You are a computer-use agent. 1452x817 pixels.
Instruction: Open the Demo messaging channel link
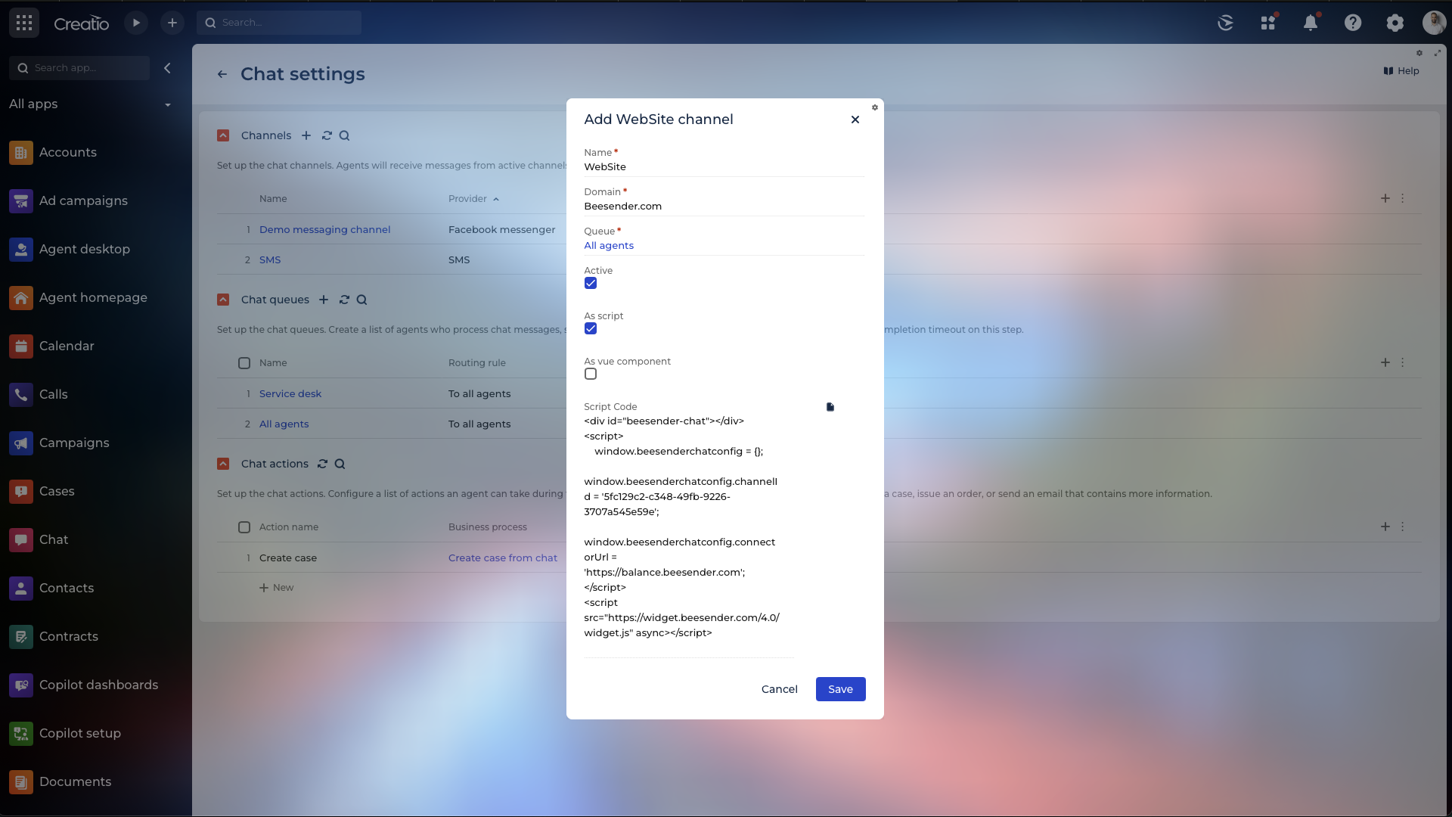pos(324,230)
